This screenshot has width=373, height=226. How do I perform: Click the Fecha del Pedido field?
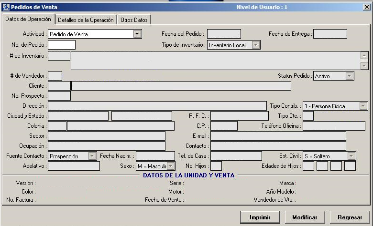(223, 34)
